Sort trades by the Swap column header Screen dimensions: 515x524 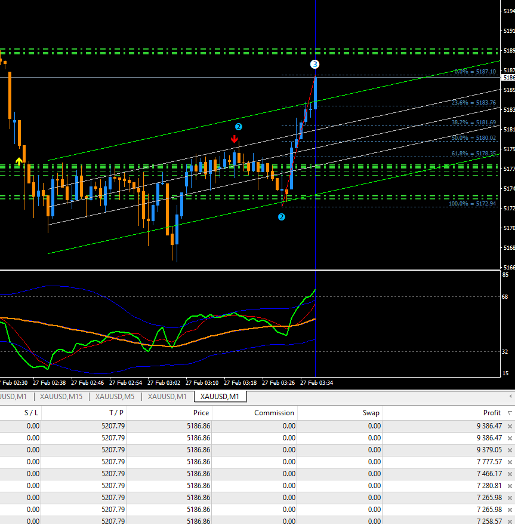click(371, 413)
